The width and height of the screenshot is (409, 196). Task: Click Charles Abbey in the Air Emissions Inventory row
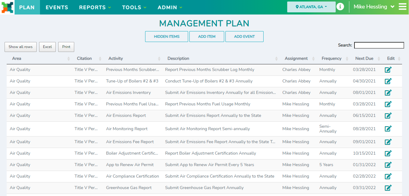tap(296, 93)
